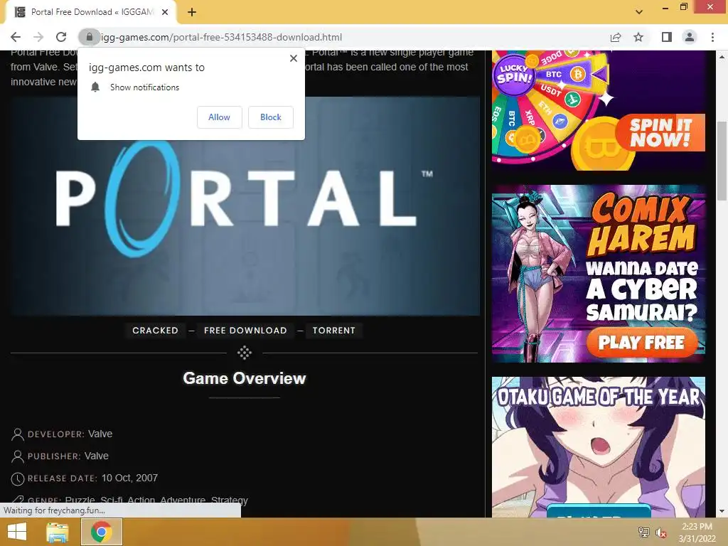Open the Chrome profile avatar

point(690,37)
